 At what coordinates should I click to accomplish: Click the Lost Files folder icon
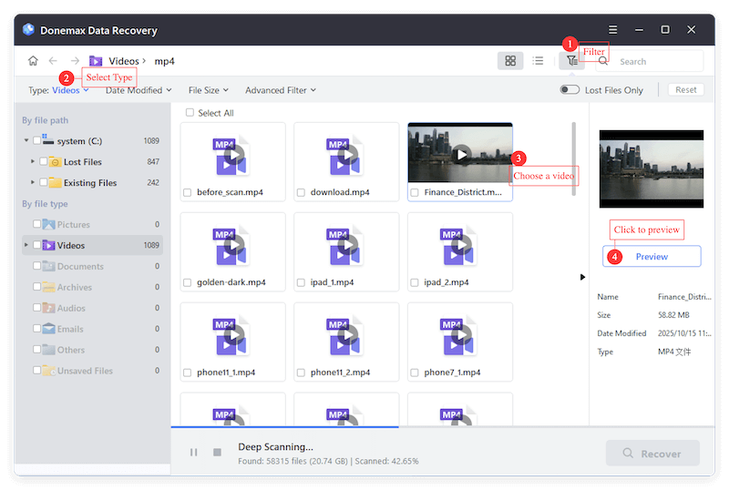click(56, 162)
